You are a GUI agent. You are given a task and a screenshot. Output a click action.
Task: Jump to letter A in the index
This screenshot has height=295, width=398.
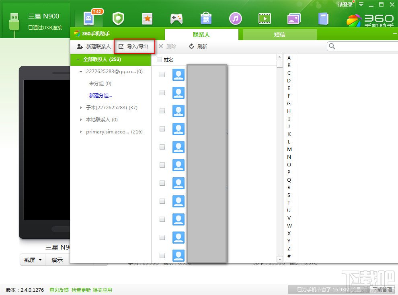[x=289, y=58]
